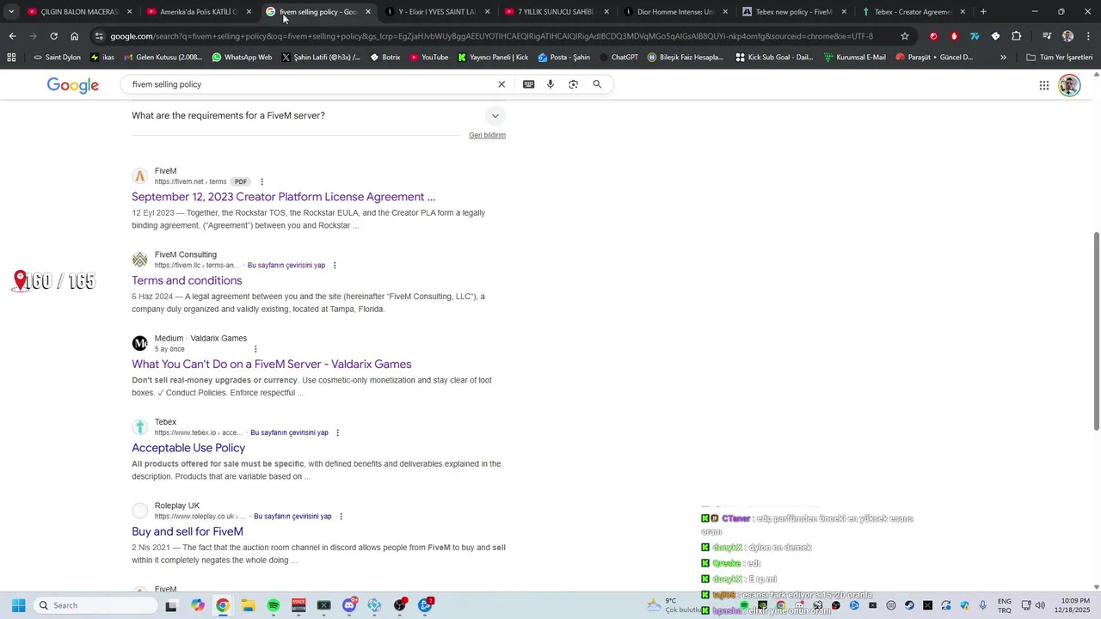Click the address bar URL
The image size is (1101, 619).
point(491,36)
